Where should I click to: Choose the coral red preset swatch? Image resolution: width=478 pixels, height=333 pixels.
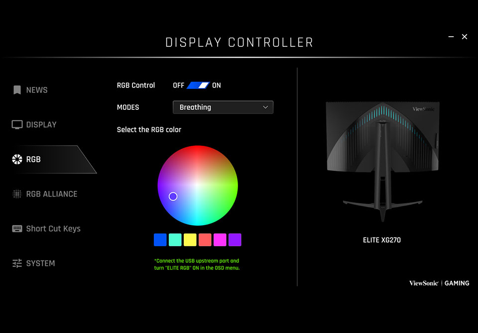click(205, 240)
